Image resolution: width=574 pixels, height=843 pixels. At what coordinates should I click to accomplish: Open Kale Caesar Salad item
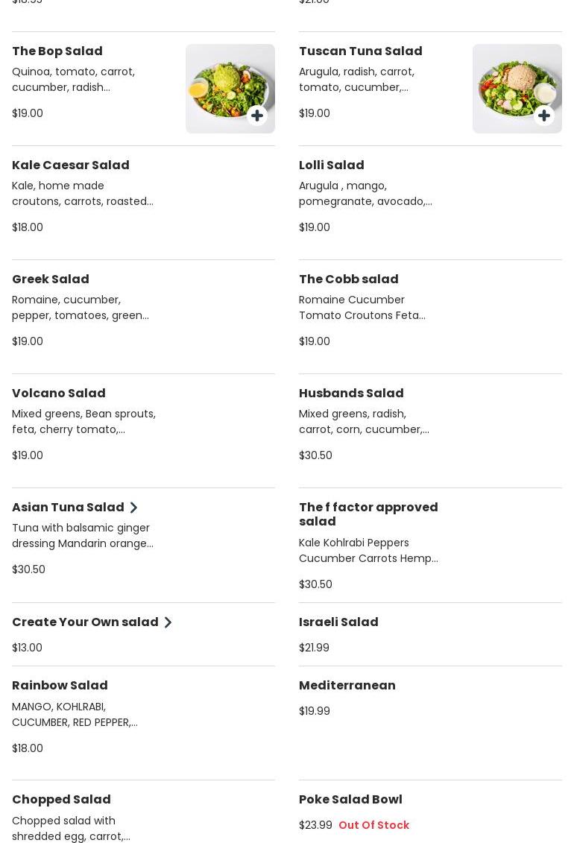(71, 165)
